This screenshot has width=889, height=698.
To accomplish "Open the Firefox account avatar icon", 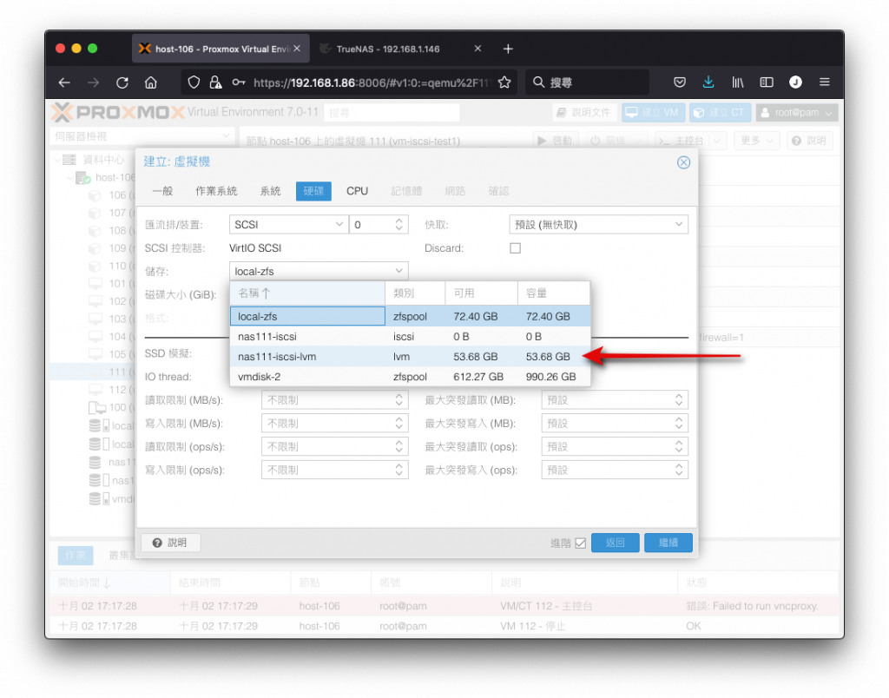I will [795, 82].
